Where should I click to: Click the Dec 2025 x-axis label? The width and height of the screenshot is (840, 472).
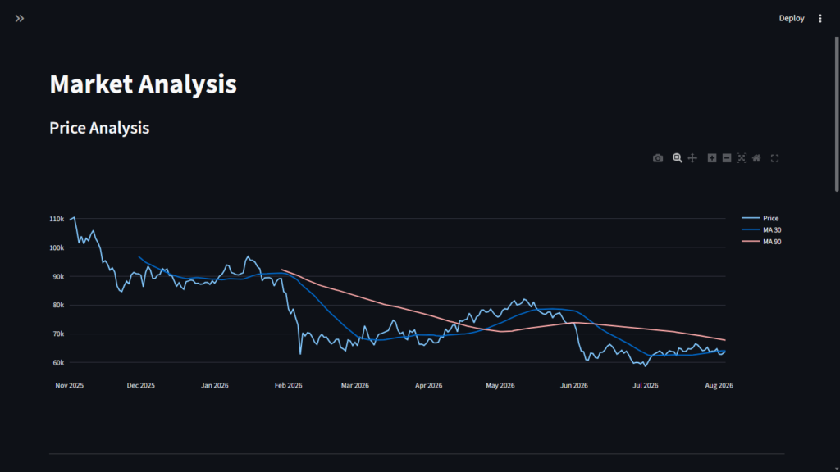141,385
